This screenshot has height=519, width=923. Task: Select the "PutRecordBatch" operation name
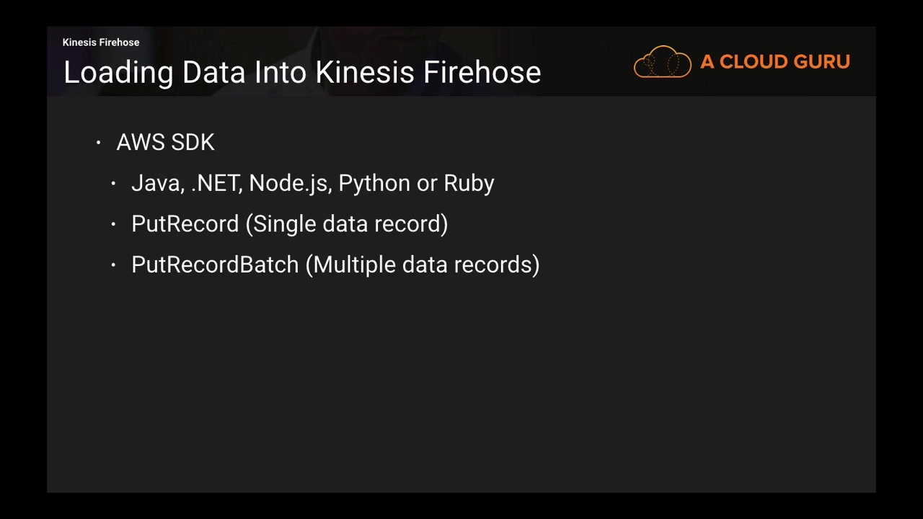(x=215, y=265)
